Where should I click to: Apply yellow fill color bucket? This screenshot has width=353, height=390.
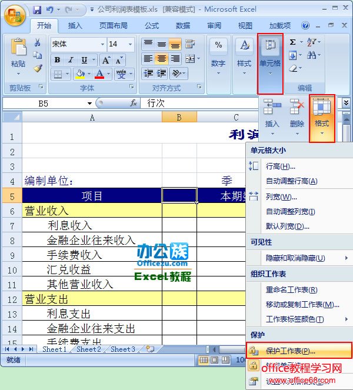click(80, 74)
